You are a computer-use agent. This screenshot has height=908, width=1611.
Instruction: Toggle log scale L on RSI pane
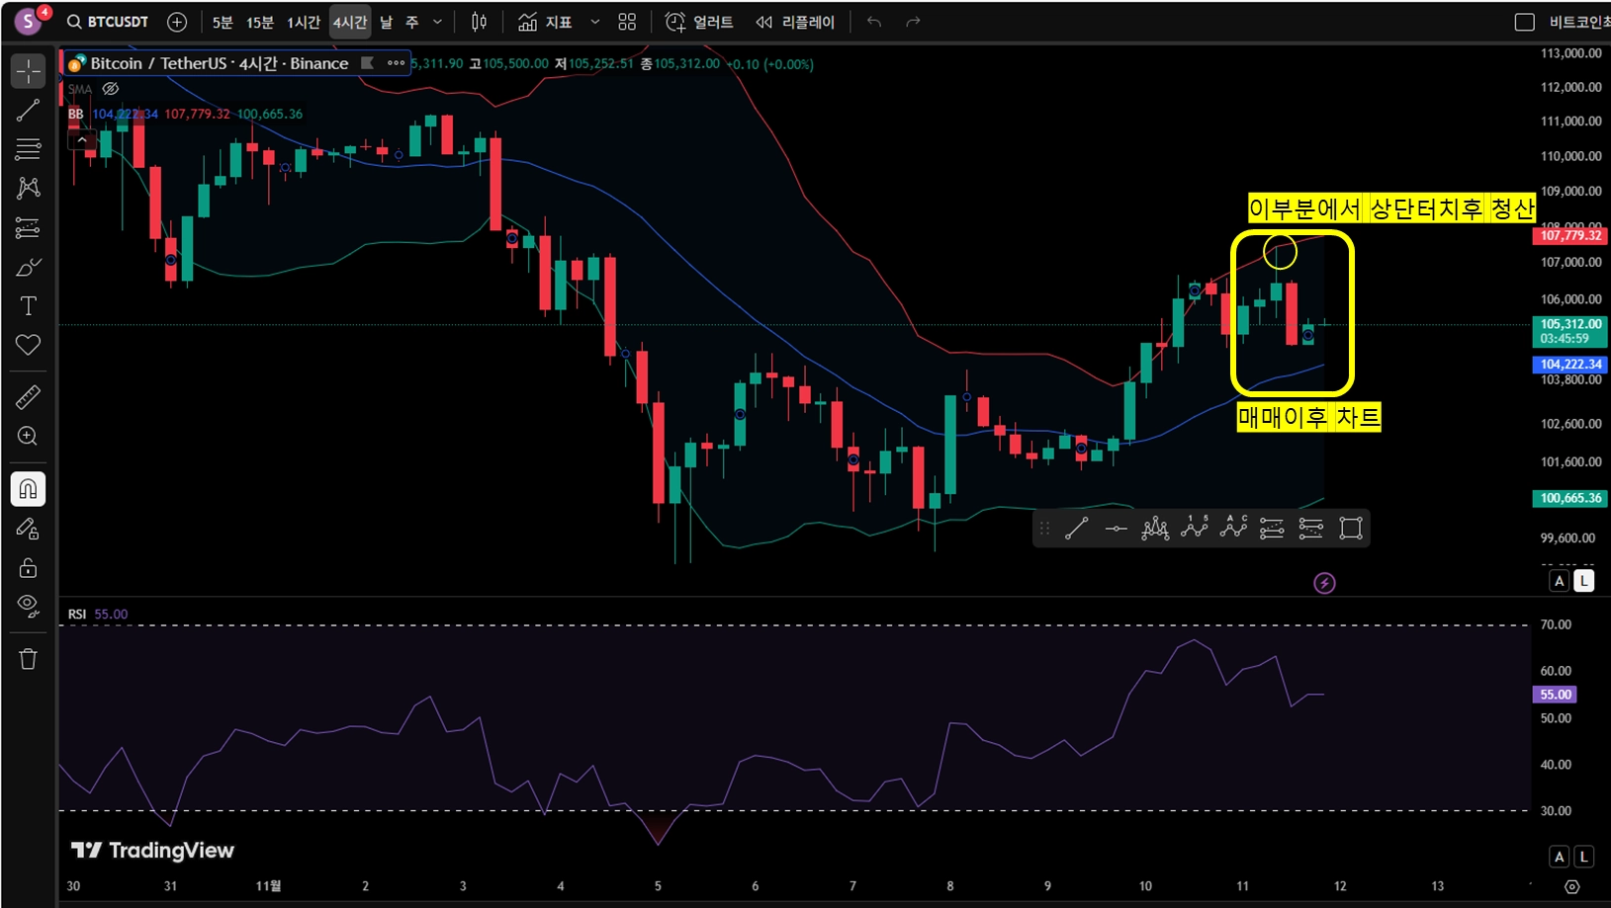coord(1584,857)
